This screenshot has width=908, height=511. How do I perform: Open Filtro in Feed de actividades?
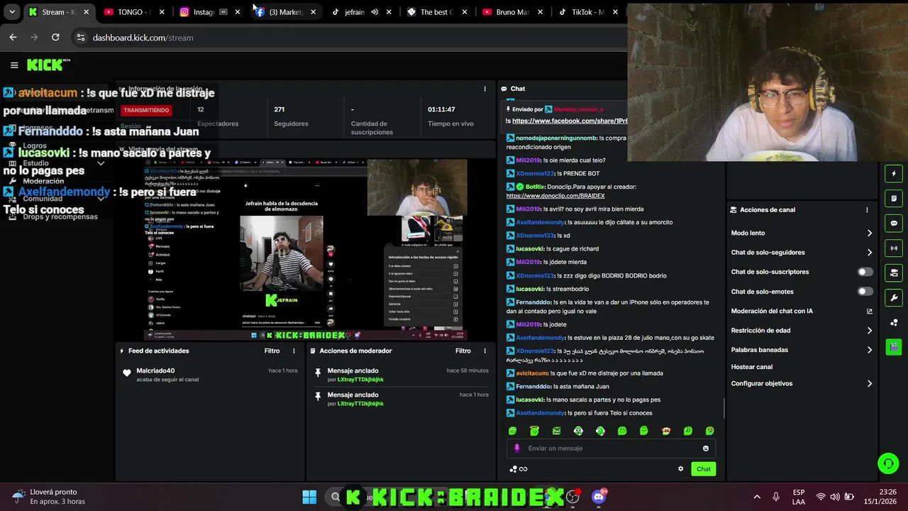(x=272, y=351)
